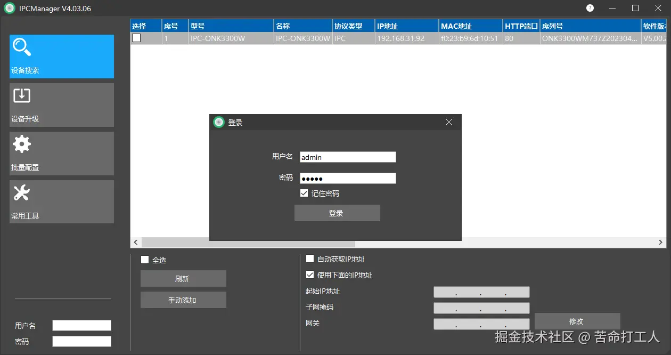Click the 密码 input at the sidebar bottom
Screen dimensions: 671x355
[81, 341]
